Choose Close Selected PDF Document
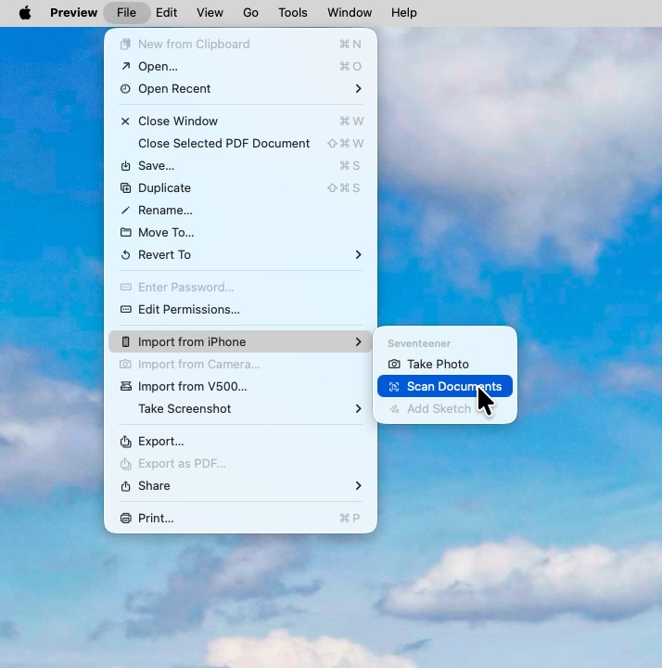This screenshot has height=668, width=662. point(223,144)
